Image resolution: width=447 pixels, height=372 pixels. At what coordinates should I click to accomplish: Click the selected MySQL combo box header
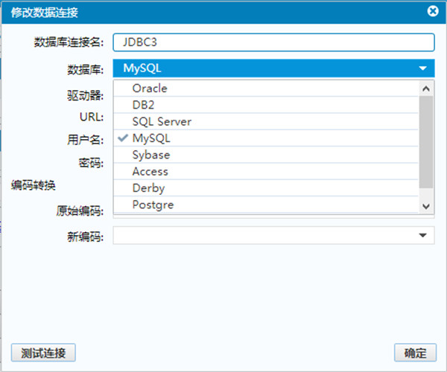tap(264, 69)
